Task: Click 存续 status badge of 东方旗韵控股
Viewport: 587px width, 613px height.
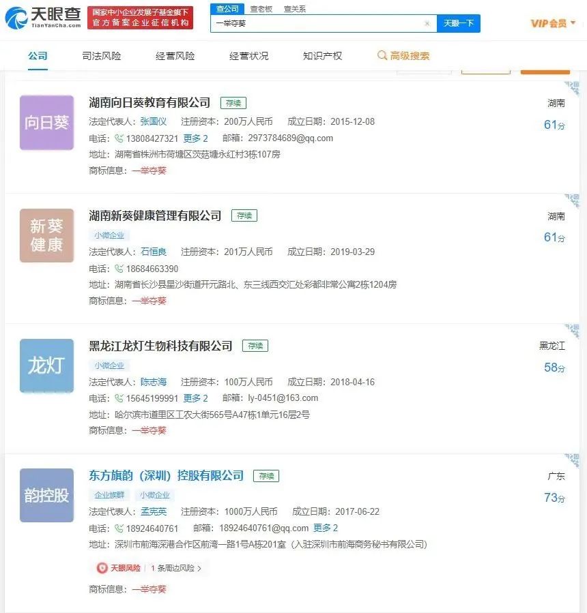Action: [x=266, y=476]
